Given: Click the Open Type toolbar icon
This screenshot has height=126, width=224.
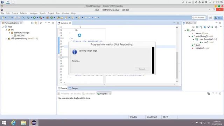Looking at the screenshot, I should [x=58, y=17].
